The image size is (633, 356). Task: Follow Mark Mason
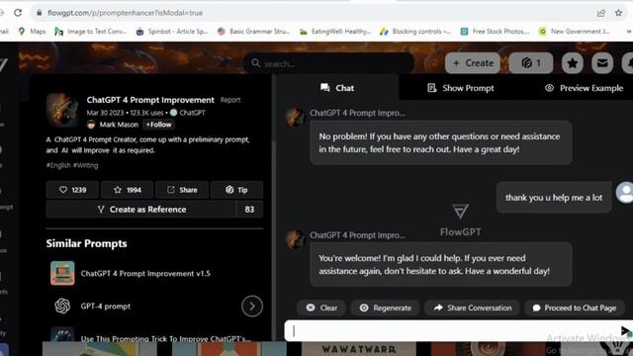tap(158, 125)
